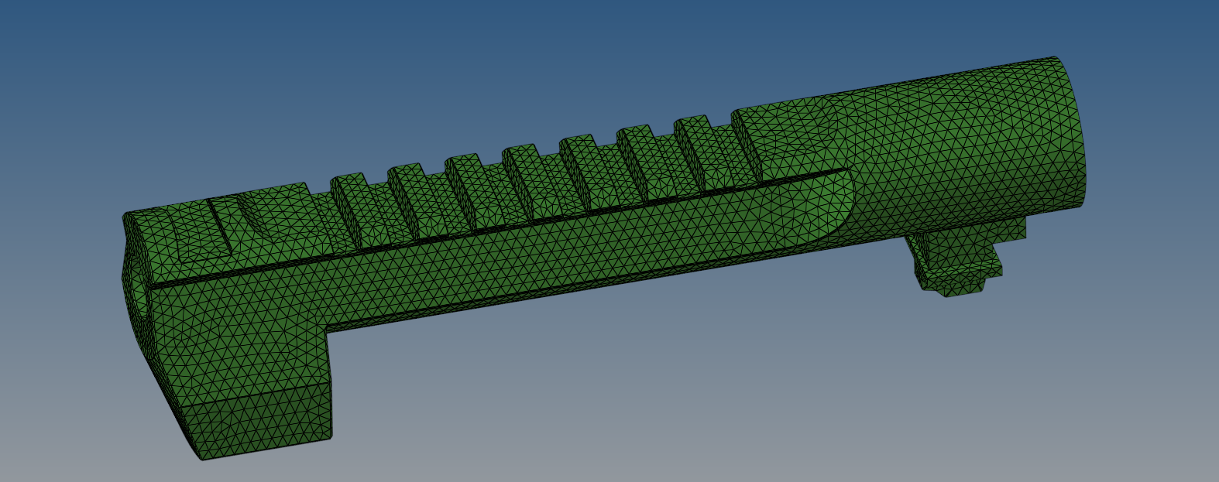Click the first raised rib nearest the left end
Screen dimensions: 1219x482
(x=350, y=203)
